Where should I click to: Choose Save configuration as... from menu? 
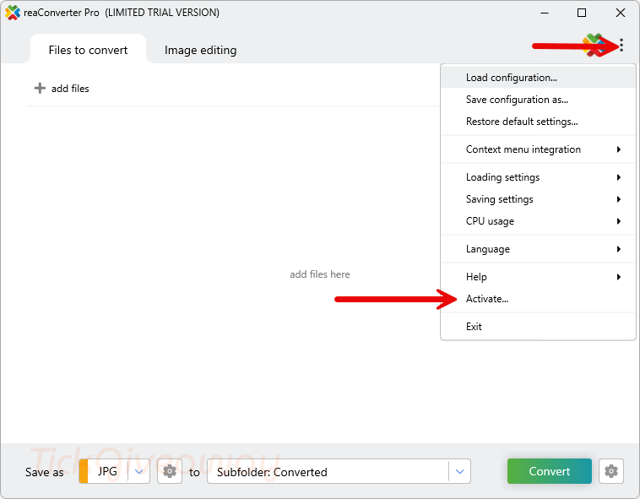(538, 100)
